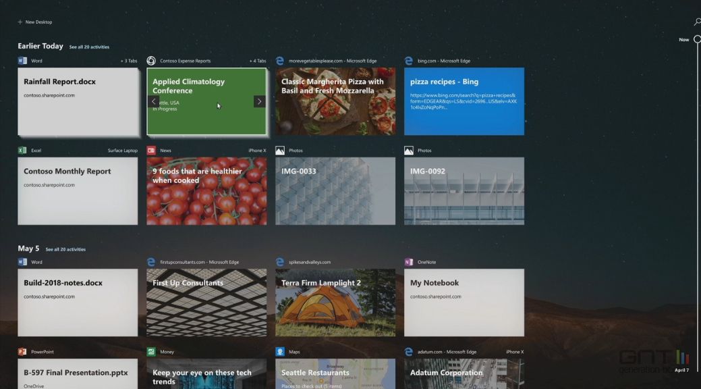Open the timeline search magnifier icon
This screenshot has width=701, height=389.
[x=697, y=22]
